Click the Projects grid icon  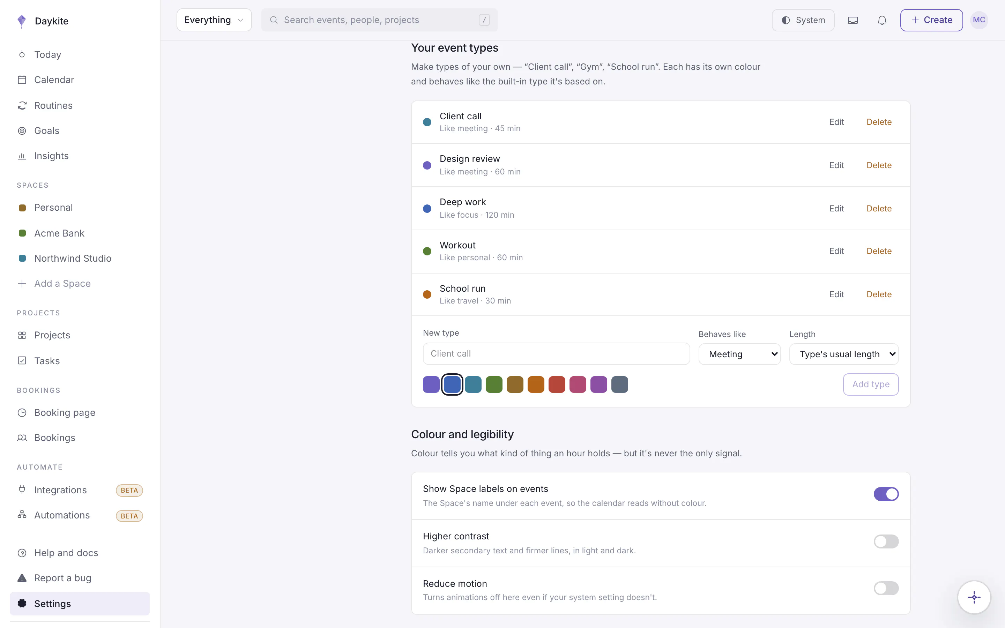(22, 335)
